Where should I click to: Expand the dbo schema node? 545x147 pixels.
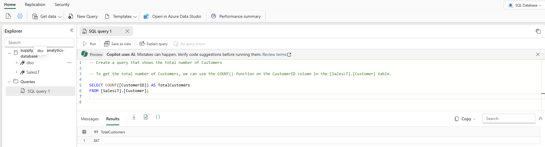click(x=16, y=63)
